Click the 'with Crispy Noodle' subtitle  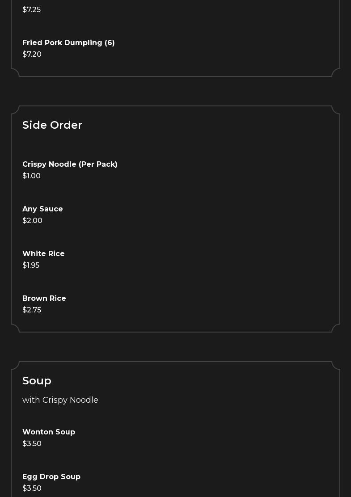pyautogui.click(x=60, y=400)
